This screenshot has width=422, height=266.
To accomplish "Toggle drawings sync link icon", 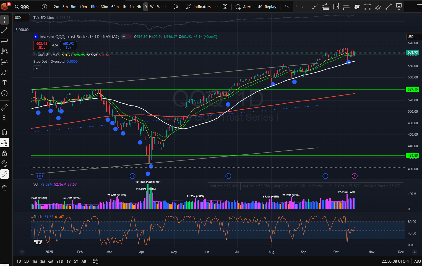I will [4, 174].
